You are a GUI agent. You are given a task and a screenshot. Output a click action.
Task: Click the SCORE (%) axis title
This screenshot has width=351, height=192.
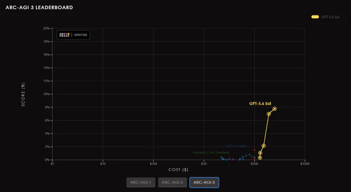click(23, 95)
